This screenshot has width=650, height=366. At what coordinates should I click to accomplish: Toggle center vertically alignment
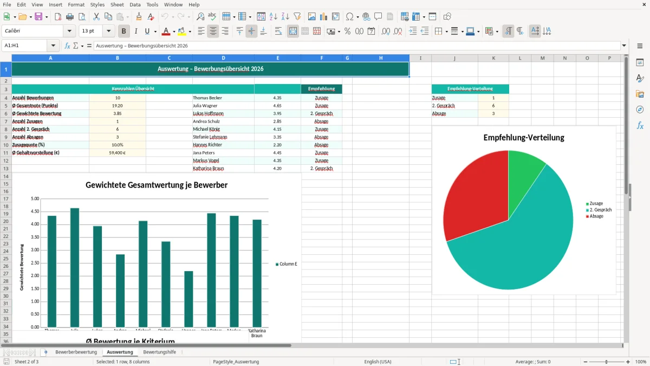[251, 31]
